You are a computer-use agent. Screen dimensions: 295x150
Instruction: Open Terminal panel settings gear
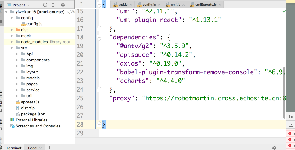[x=274, y=148]
